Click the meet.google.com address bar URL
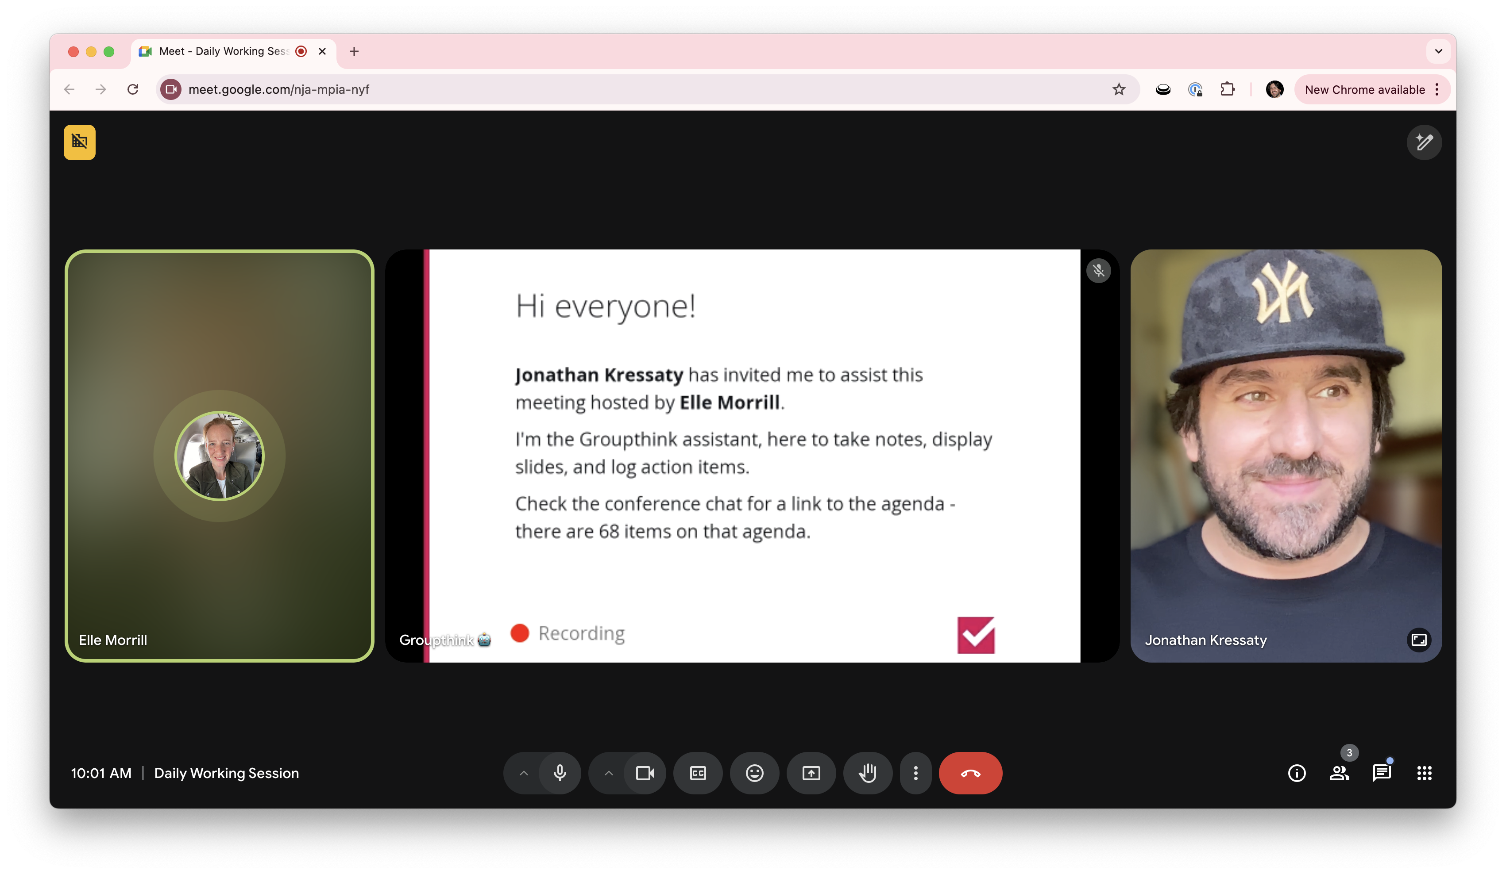Viewport: 1506px width, 874px height. pos(278,89)
